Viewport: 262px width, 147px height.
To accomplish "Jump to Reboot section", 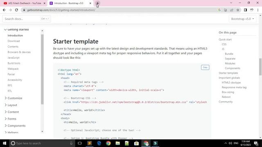I will (226, 97).
